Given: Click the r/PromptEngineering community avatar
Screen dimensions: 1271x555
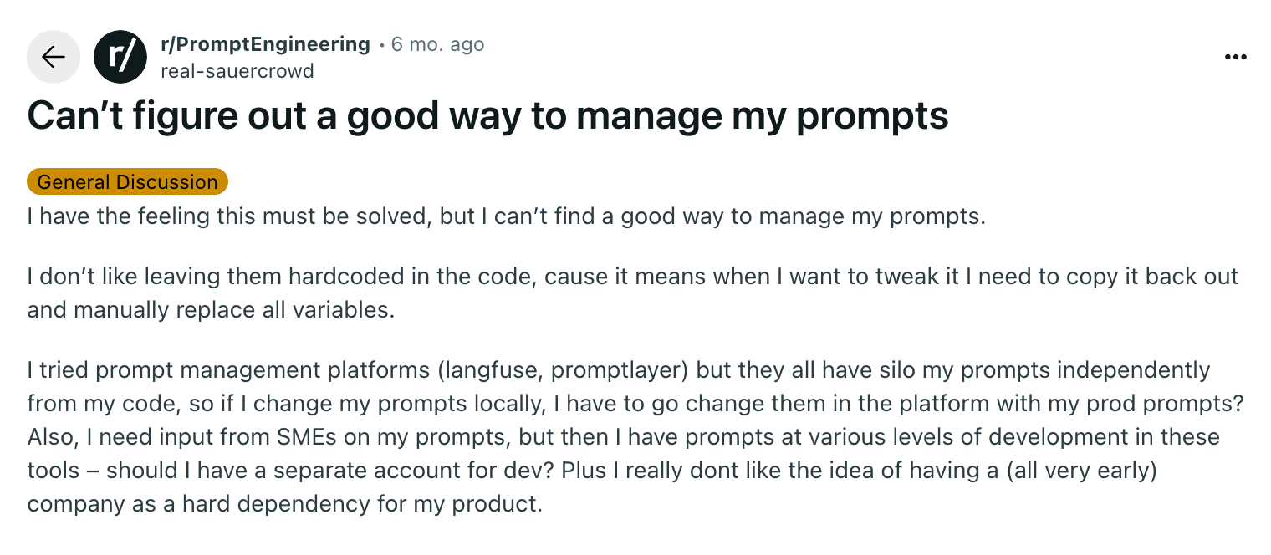Looking at the screenshot, I should [x=120, y=57].
